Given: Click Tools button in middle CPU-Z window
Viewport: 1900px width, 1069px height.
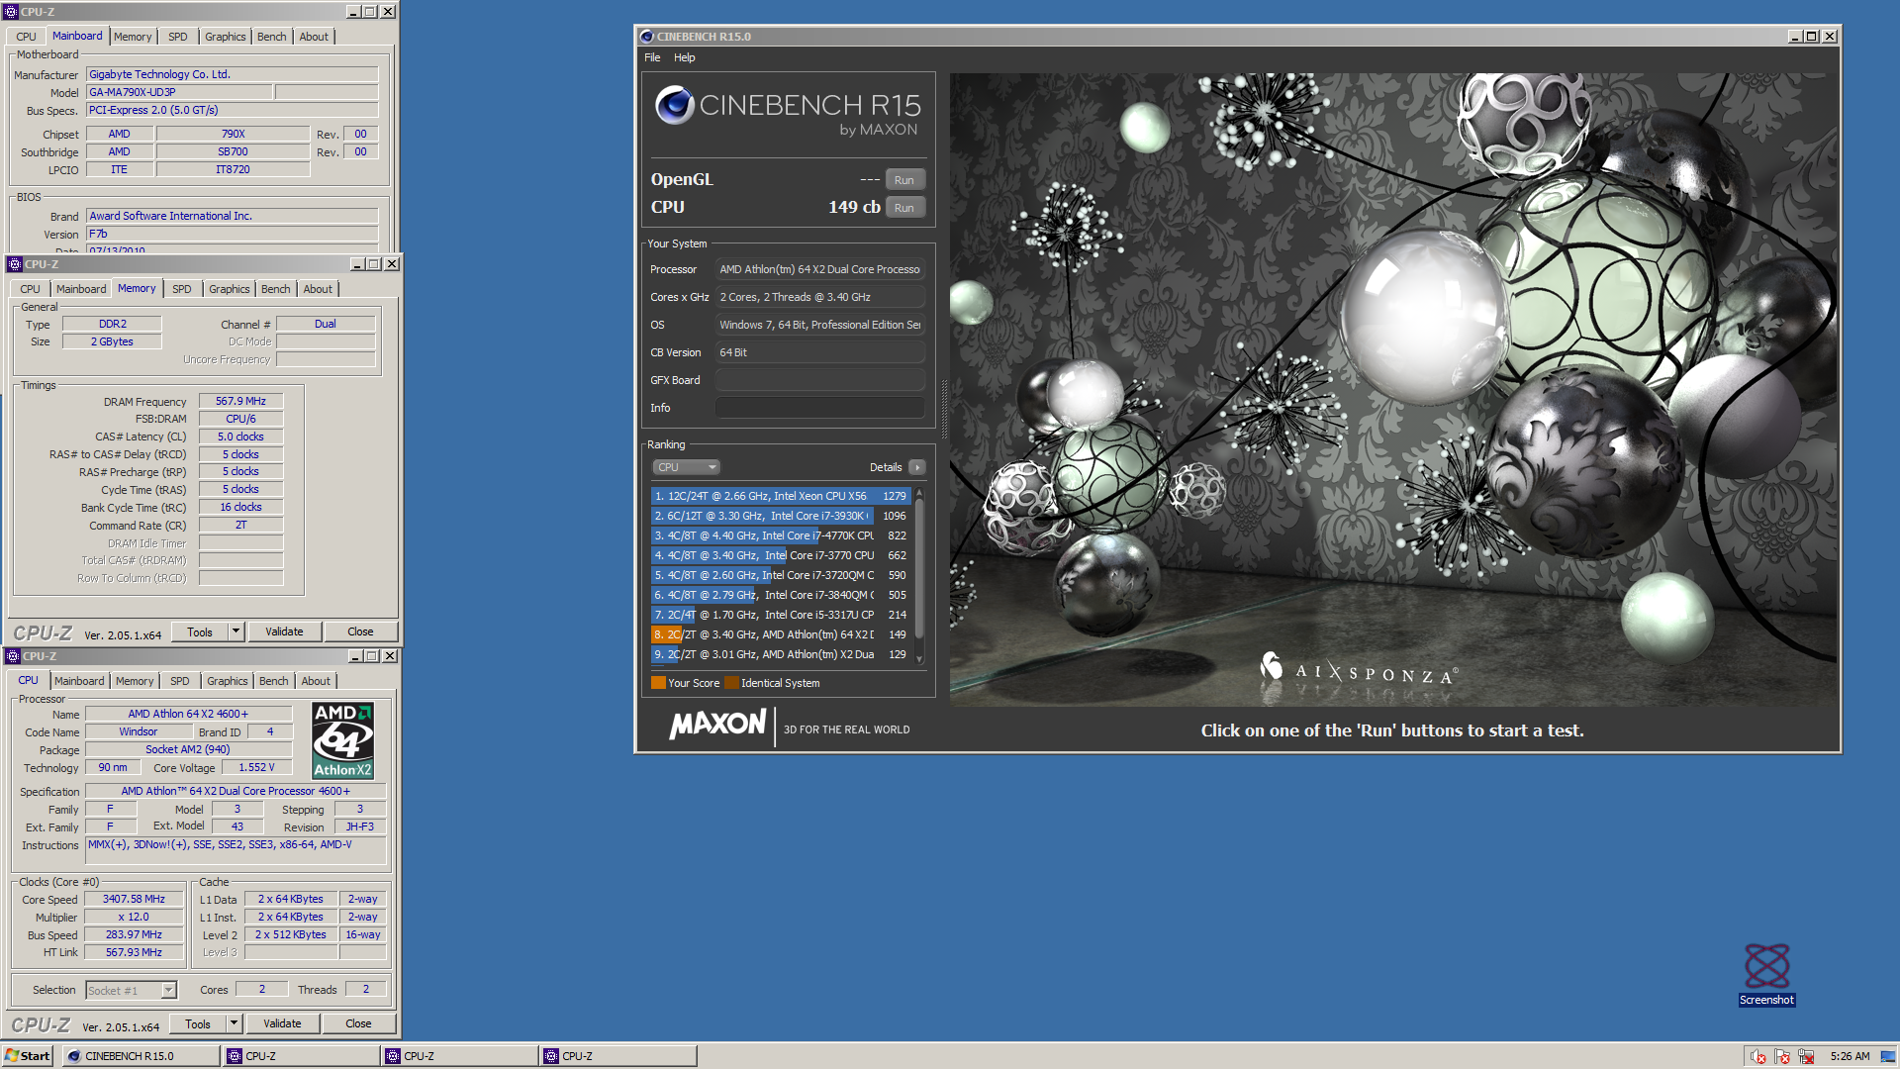Looking at the screenshot, I should pyautogui.click(x=200, y=632).
